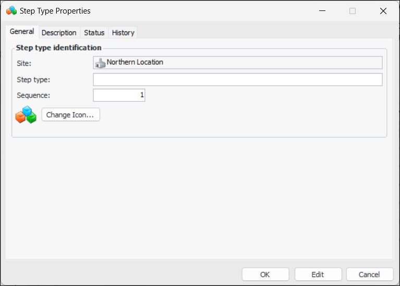Open the Description tab
400x286 pixels.
pyautogui.click(x=59, y=32)
